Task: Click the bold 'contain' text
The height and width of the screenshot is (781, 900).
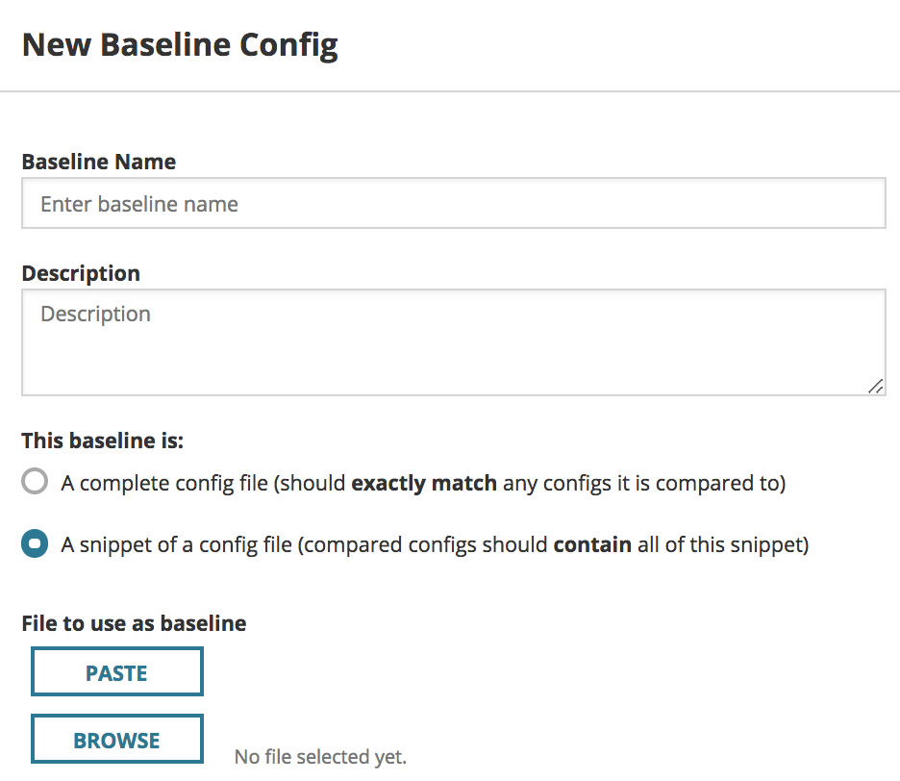Action: pos(592,545)
